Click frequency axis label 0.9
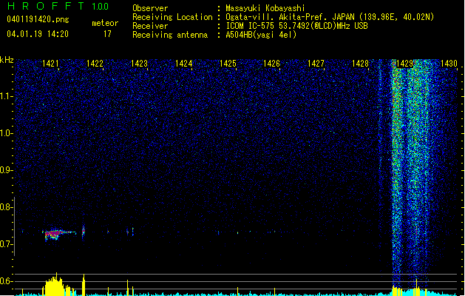 click(6, 170)
